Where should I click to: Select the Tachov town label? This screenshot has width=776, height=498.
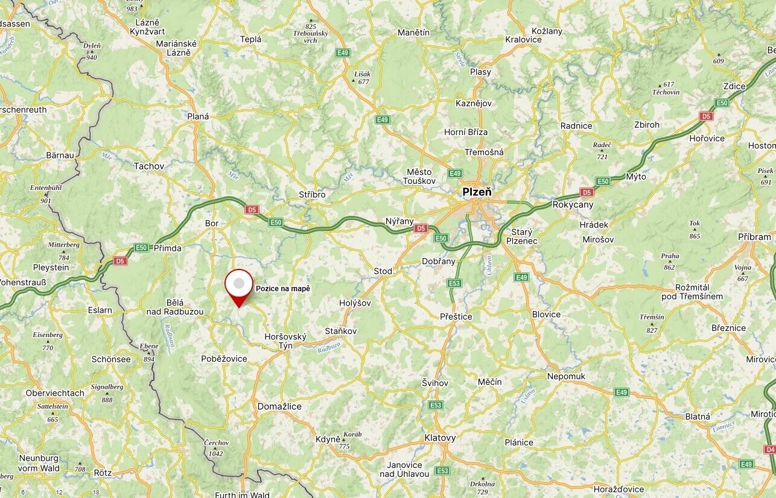pyautogui.click(x=149, y=166)
